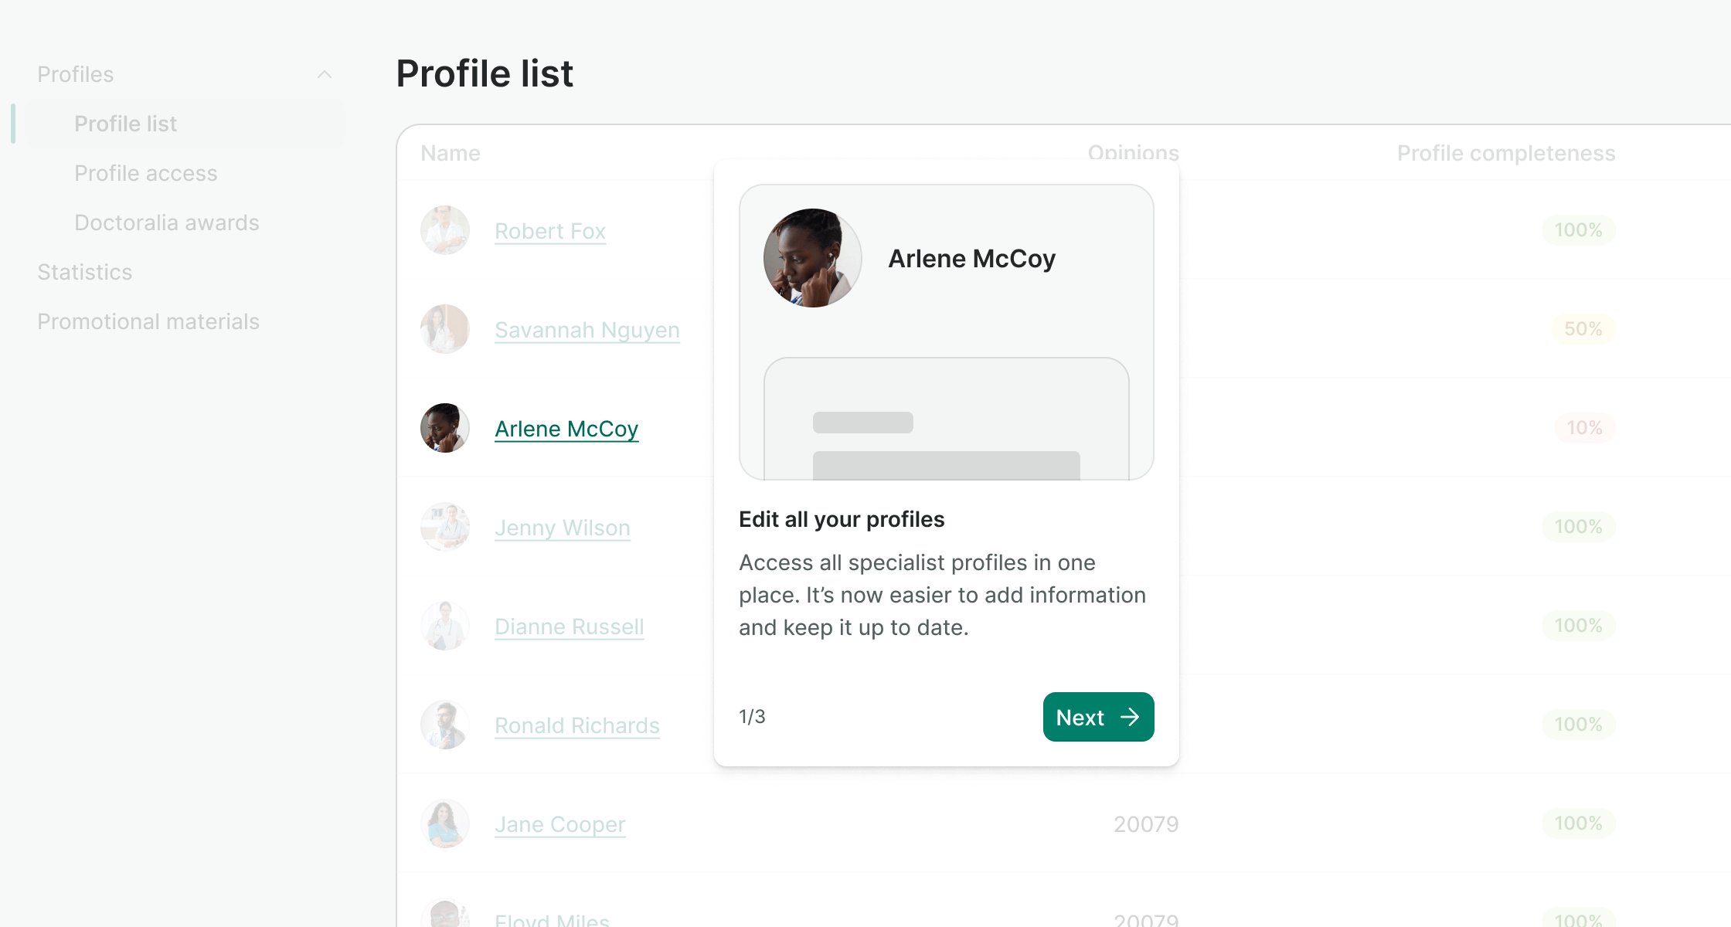Open Ronald Richards profile link
1731x927 pixels.
577,725
